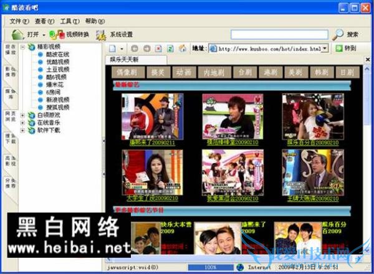Open the 娱乐百分百20090210 video link
This screenshot has height=274, width=374.
coord(313,143)
